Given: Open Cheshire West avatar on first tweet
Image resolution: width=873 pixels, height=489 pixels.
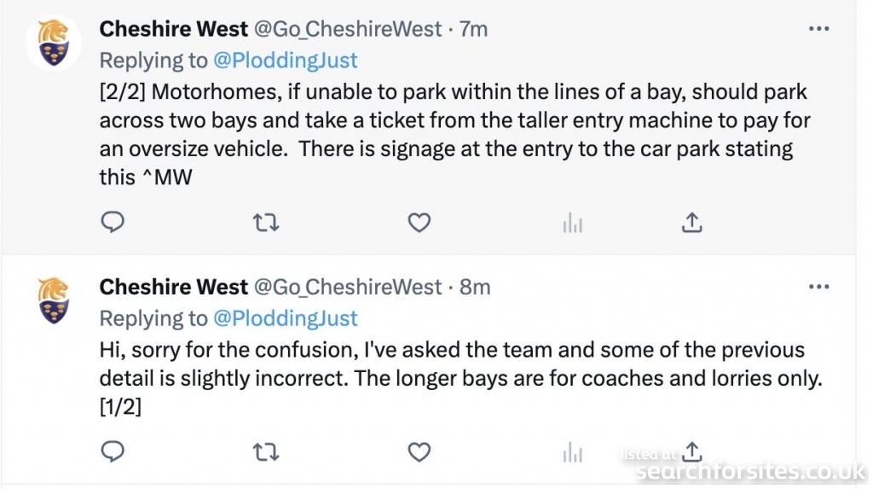Looking at the screenshot, I should tap(54, 43).
